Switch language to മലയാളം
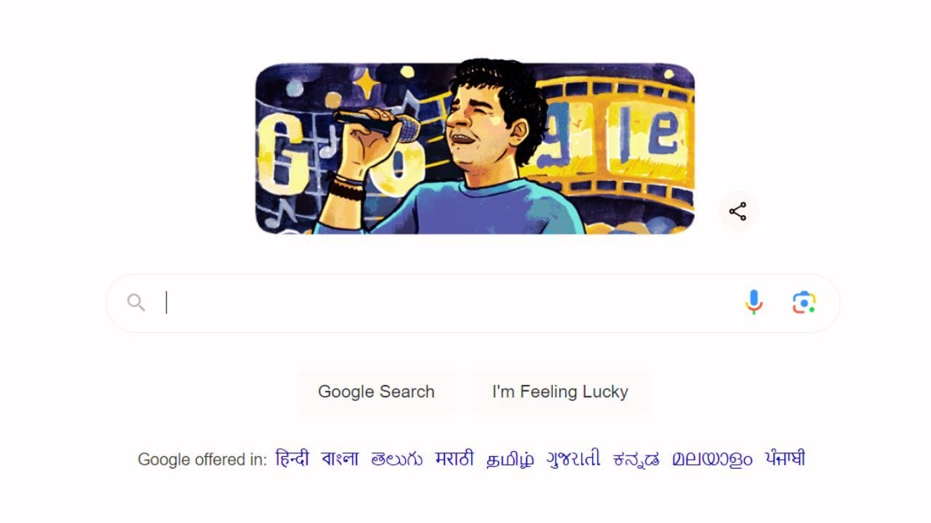 [x=712, y=459]
